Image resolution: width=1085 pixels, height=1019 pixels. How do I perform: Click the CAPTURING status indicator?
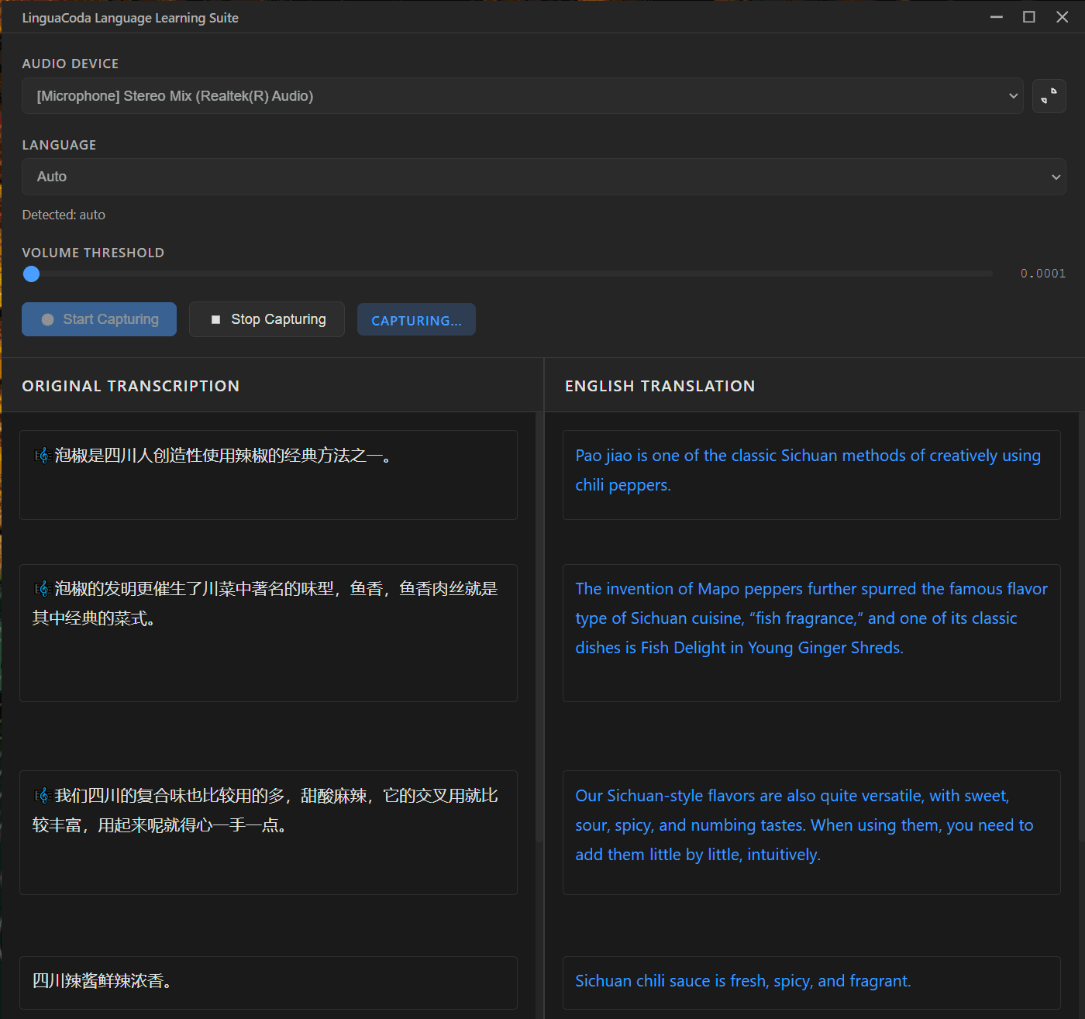[416, 319]
